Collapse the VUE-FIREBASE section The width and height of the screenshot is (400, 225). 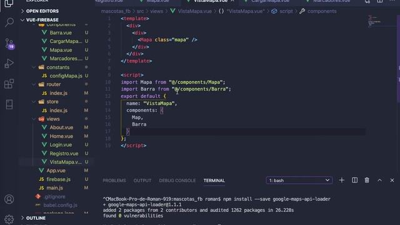tap(42, 19)
